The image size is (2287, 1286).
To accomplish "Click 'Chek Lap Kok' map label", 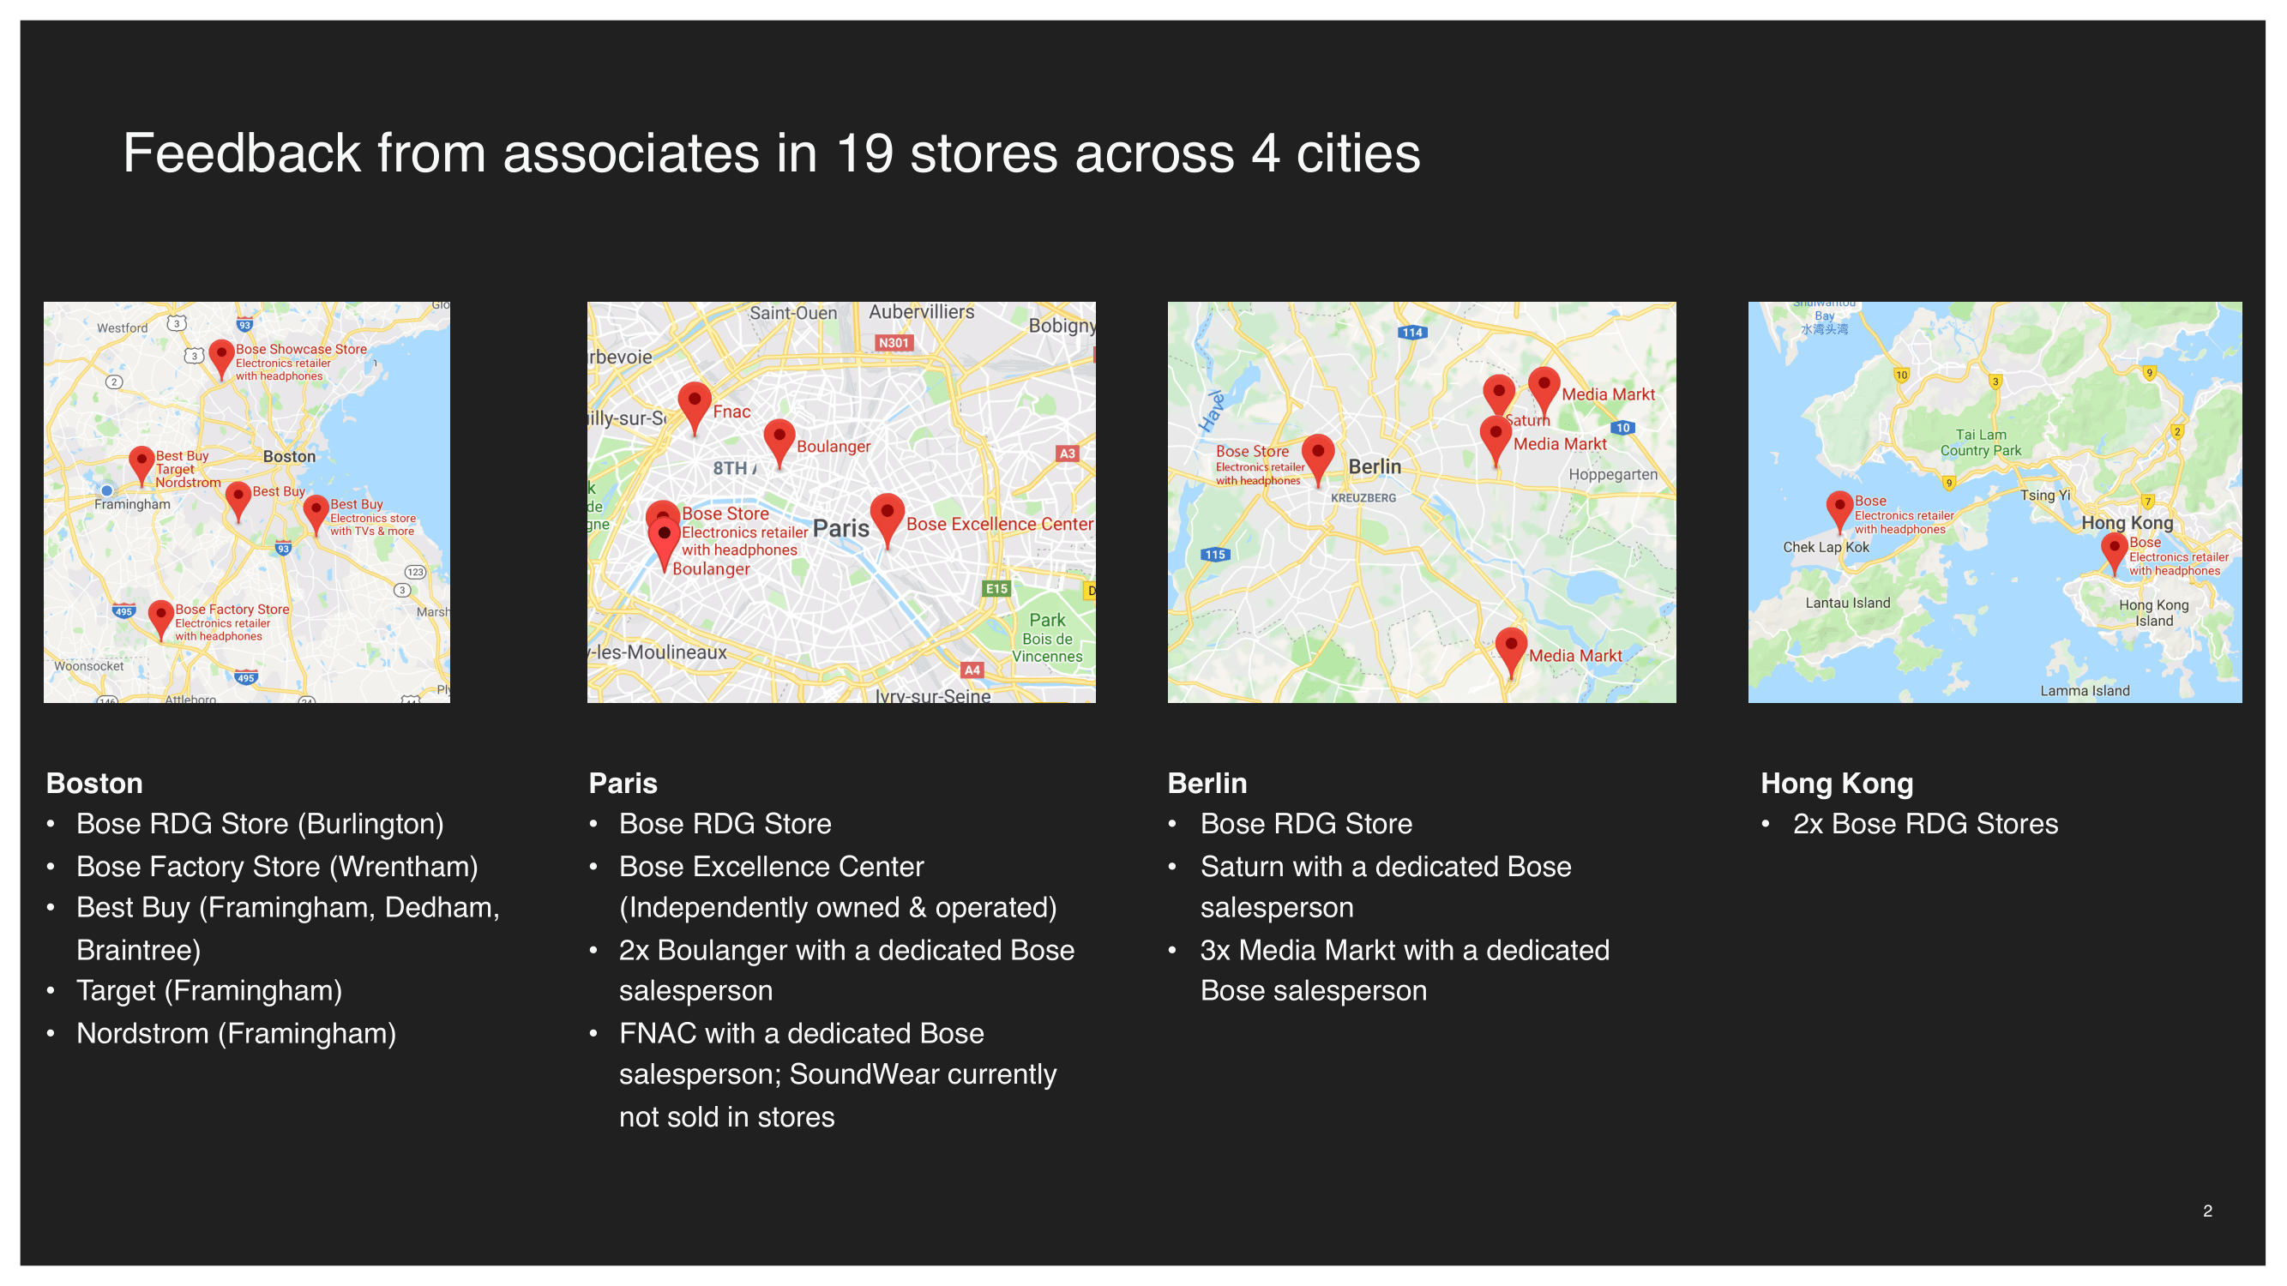I will [x=1827, y=548].
